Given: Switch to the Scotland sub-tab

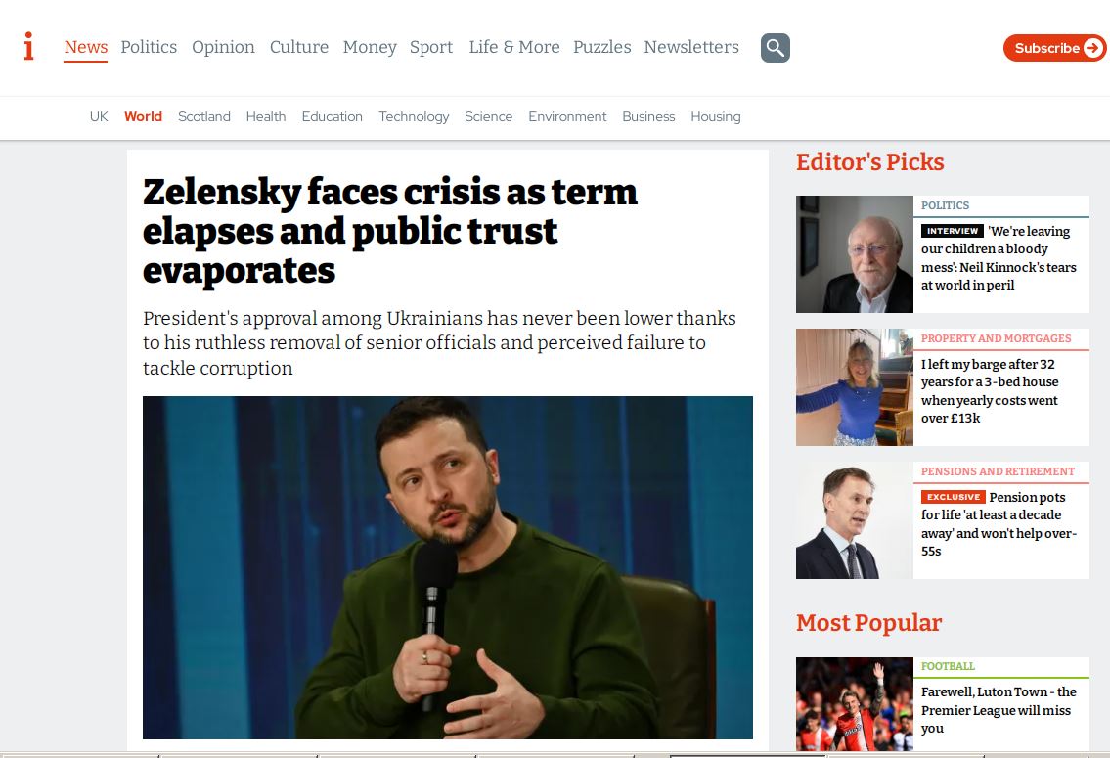Looking at the screenshot, I should (203, 116).
